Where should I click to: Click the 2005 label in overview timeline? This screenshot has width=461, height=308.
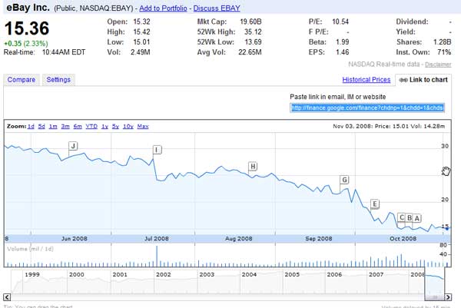click(292, 274)
